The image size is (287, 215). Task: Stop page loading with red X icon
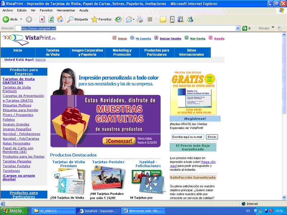[x=42, y=19]
